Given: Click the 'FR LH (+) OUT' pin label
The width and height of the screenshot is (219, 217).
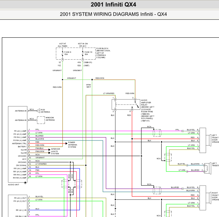Looking at the screenshot, I should 20,201.
